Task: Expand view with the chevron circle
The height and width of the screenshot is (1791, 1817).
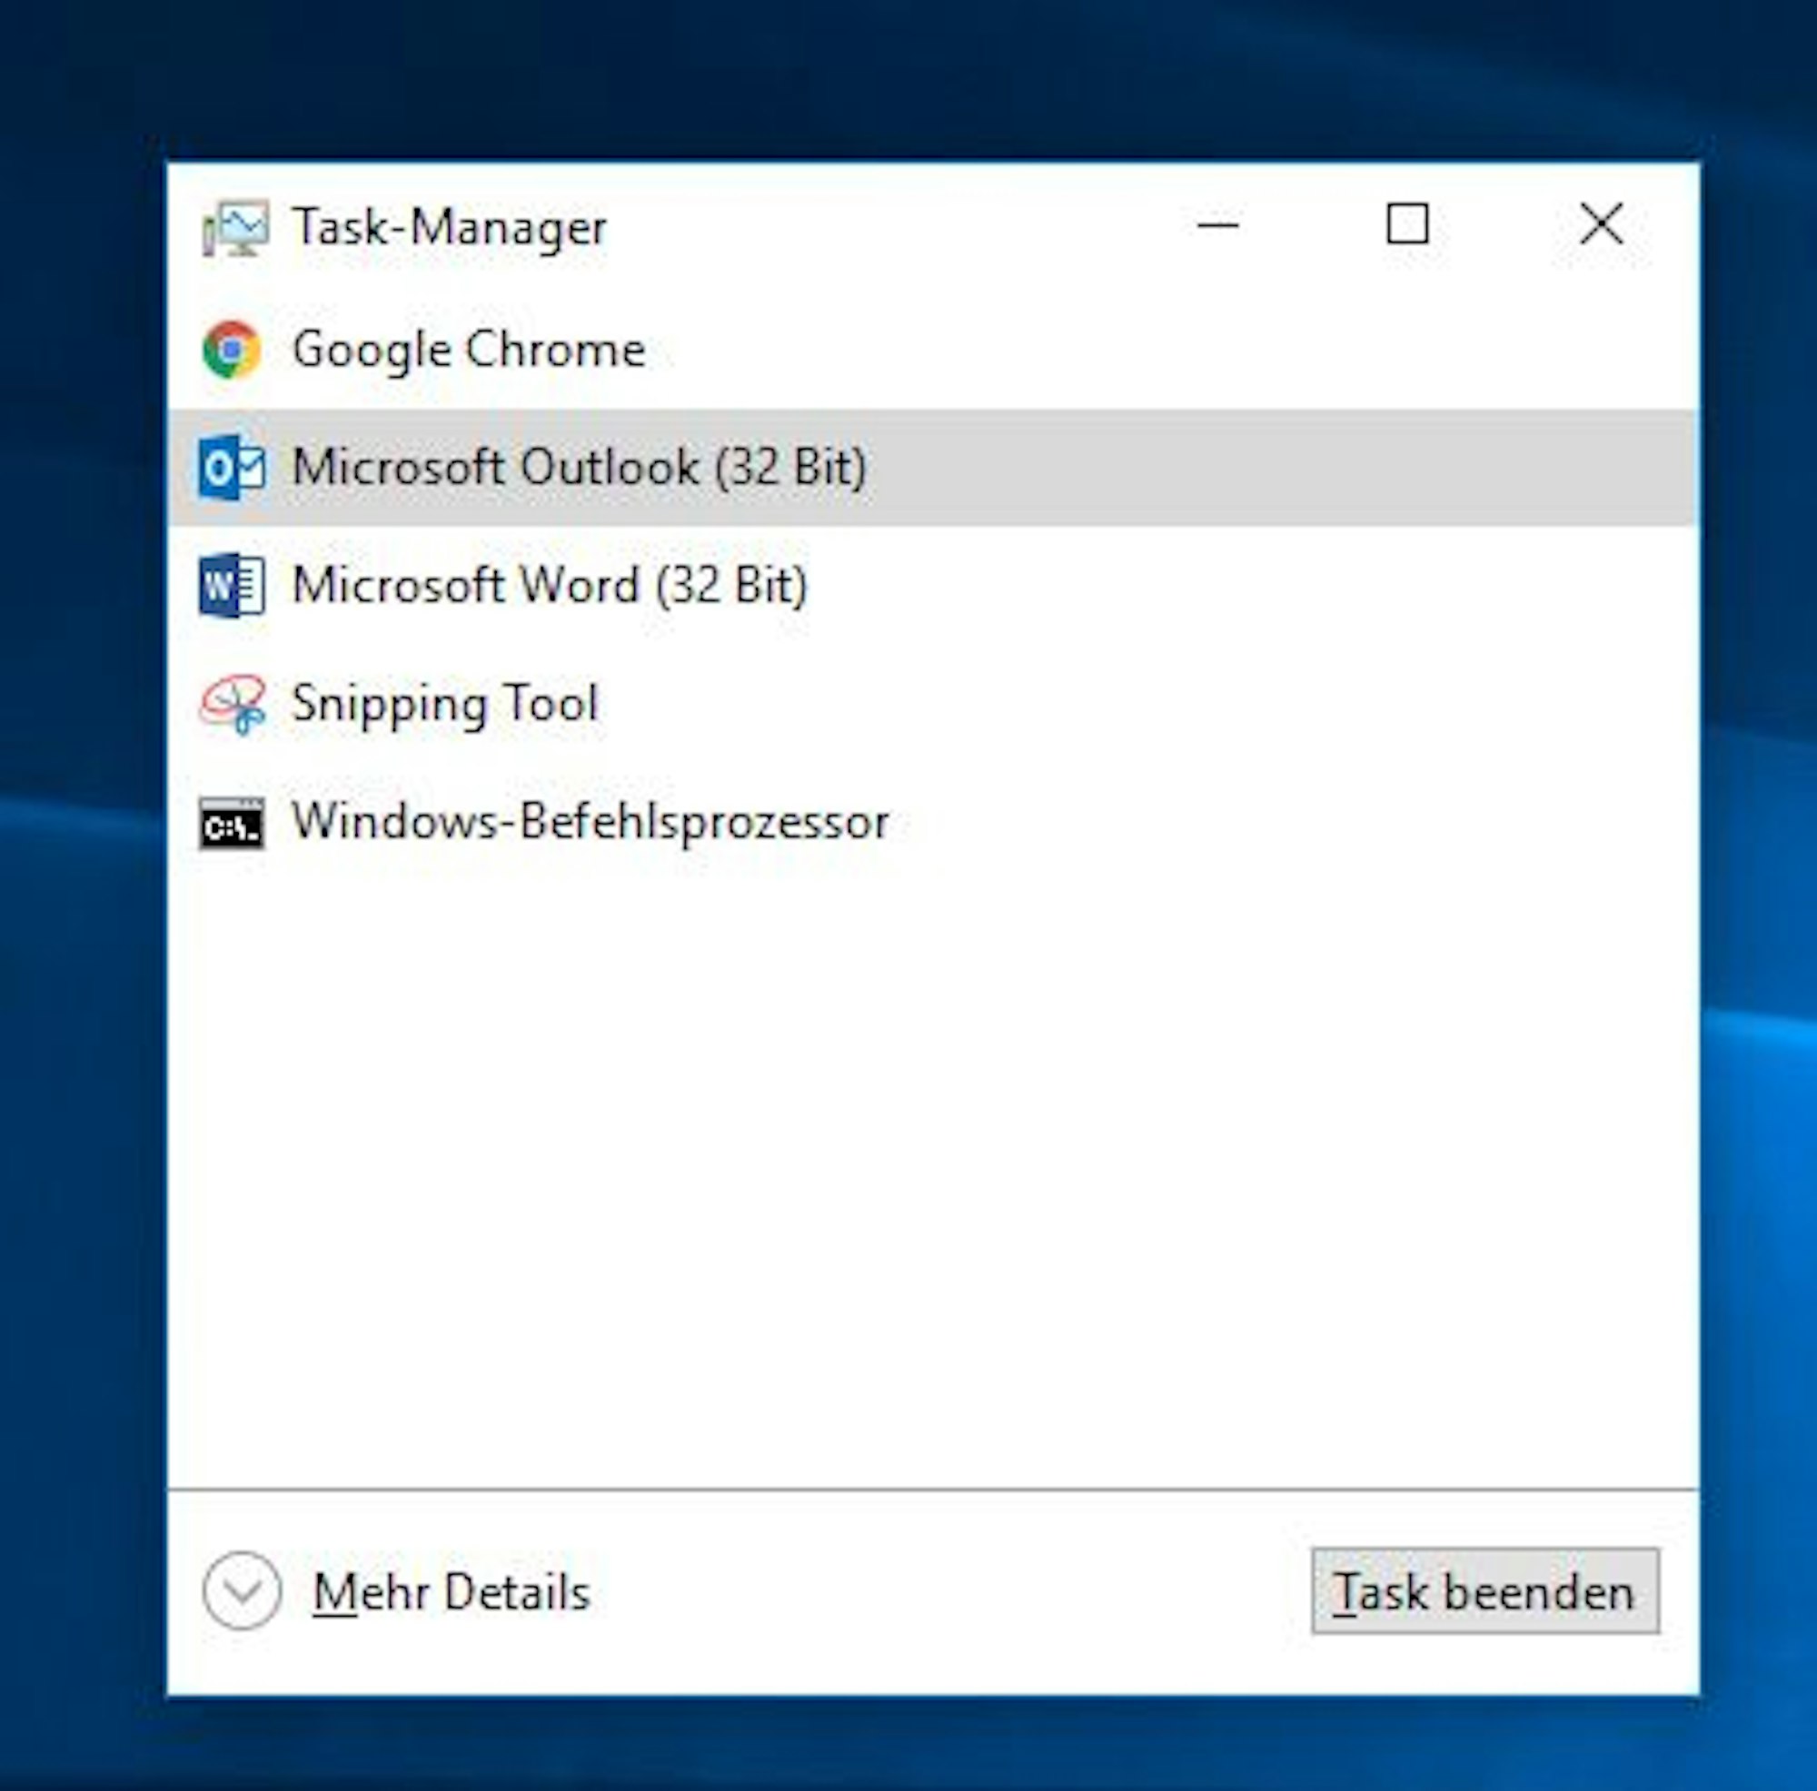Action: (x=242, y=1591)
